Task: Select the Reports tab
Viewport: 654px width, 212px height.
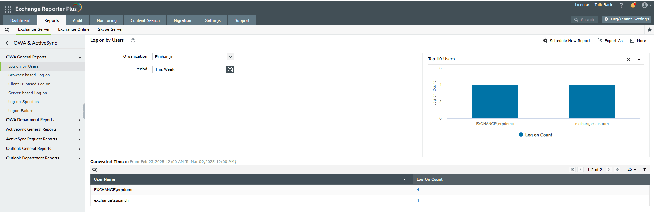Action: (x=51, y=20)
